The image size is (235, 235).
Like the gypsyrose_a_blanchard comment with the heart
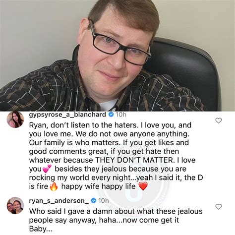tap(219, 120)
